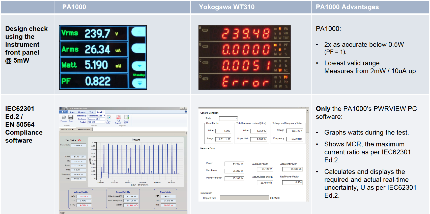Expand the Full Report dropdown arrow
This screenshot has width=430, height=214.
(122, 123)
